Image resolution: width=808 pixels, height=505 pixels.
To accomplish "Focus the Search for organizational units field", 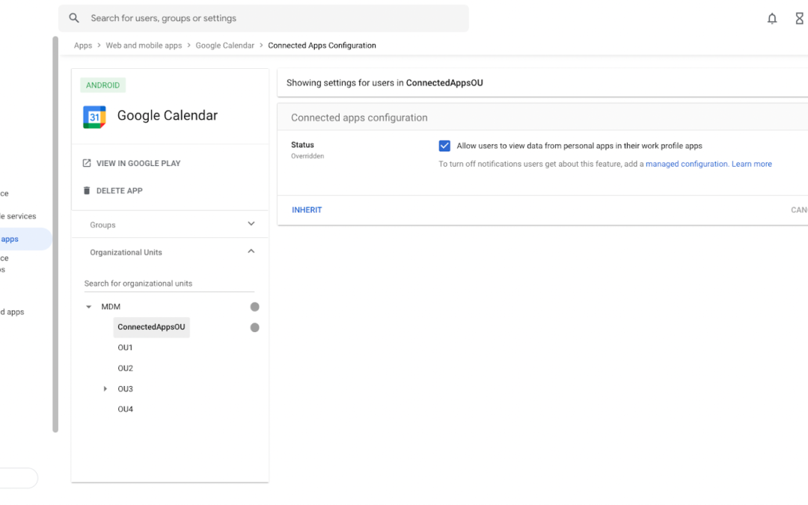I will pyautogui.click(x=169, y=284).
